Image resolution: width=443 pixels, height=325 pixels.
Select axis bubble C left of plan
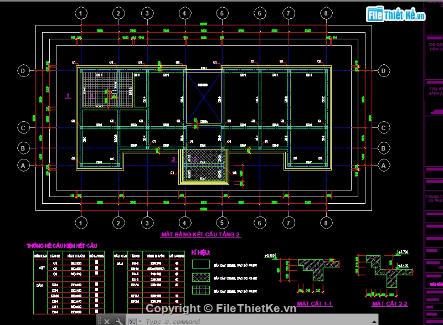(x=23, y=128)
